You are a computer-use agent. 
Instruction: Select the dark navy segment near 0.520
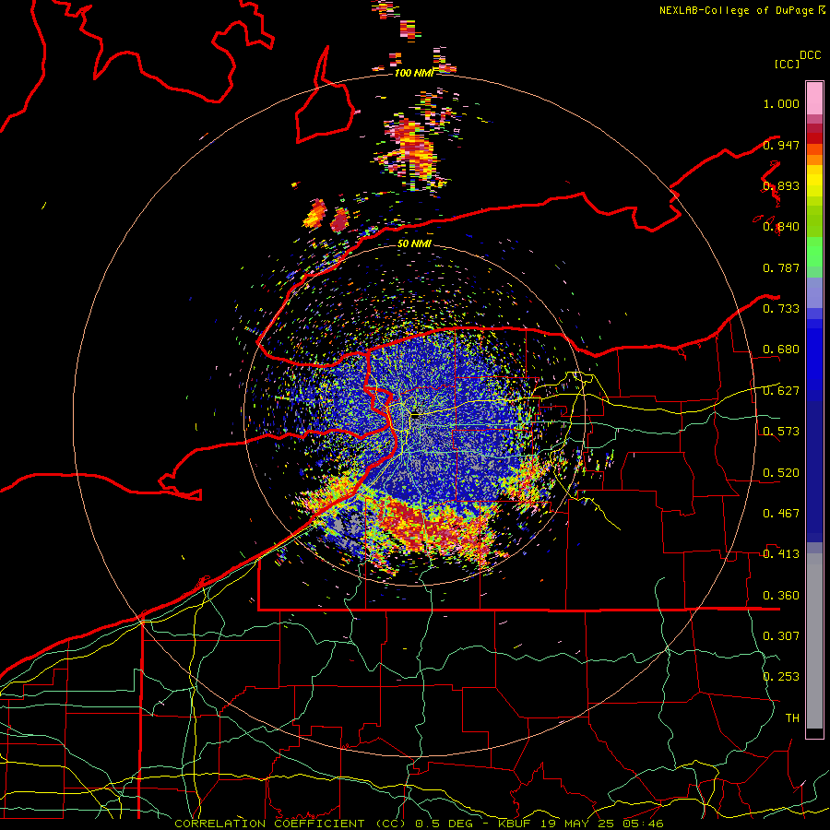click(814, 471)
